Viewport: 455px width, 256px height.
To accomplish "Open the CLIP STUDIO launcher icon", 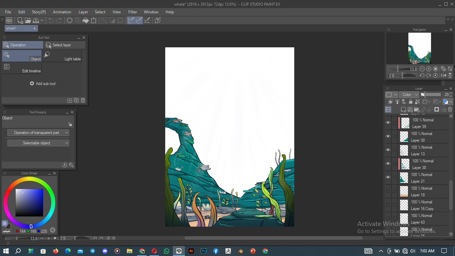I will point(9,20).
